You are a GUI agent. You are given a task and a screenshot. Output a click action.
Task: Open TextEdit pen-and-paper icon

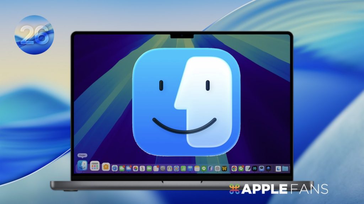pos(248,169)
